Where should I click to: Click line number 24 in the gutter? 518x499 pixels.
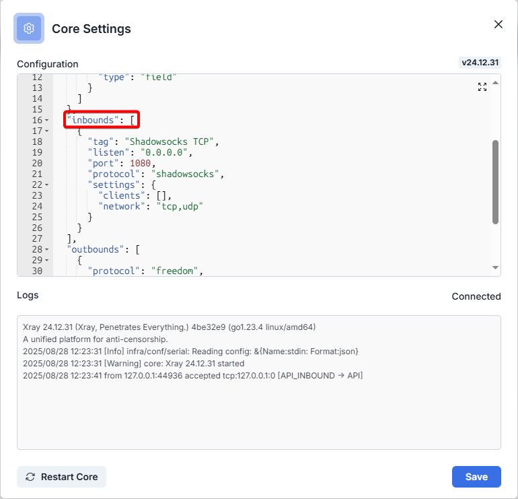(x=37, y=207)
